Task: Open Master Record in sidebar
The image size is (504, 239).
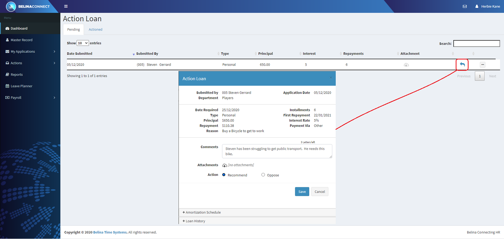Action: coord(30,40)
